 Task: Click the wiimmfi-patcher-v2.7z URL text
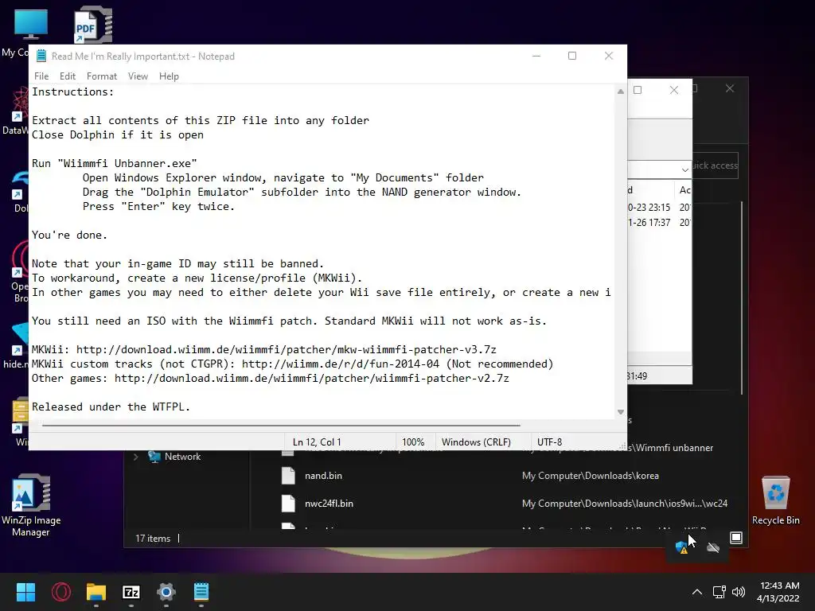point(312,378)
